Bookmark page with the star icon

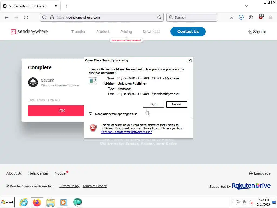click(x=159, y=17)
